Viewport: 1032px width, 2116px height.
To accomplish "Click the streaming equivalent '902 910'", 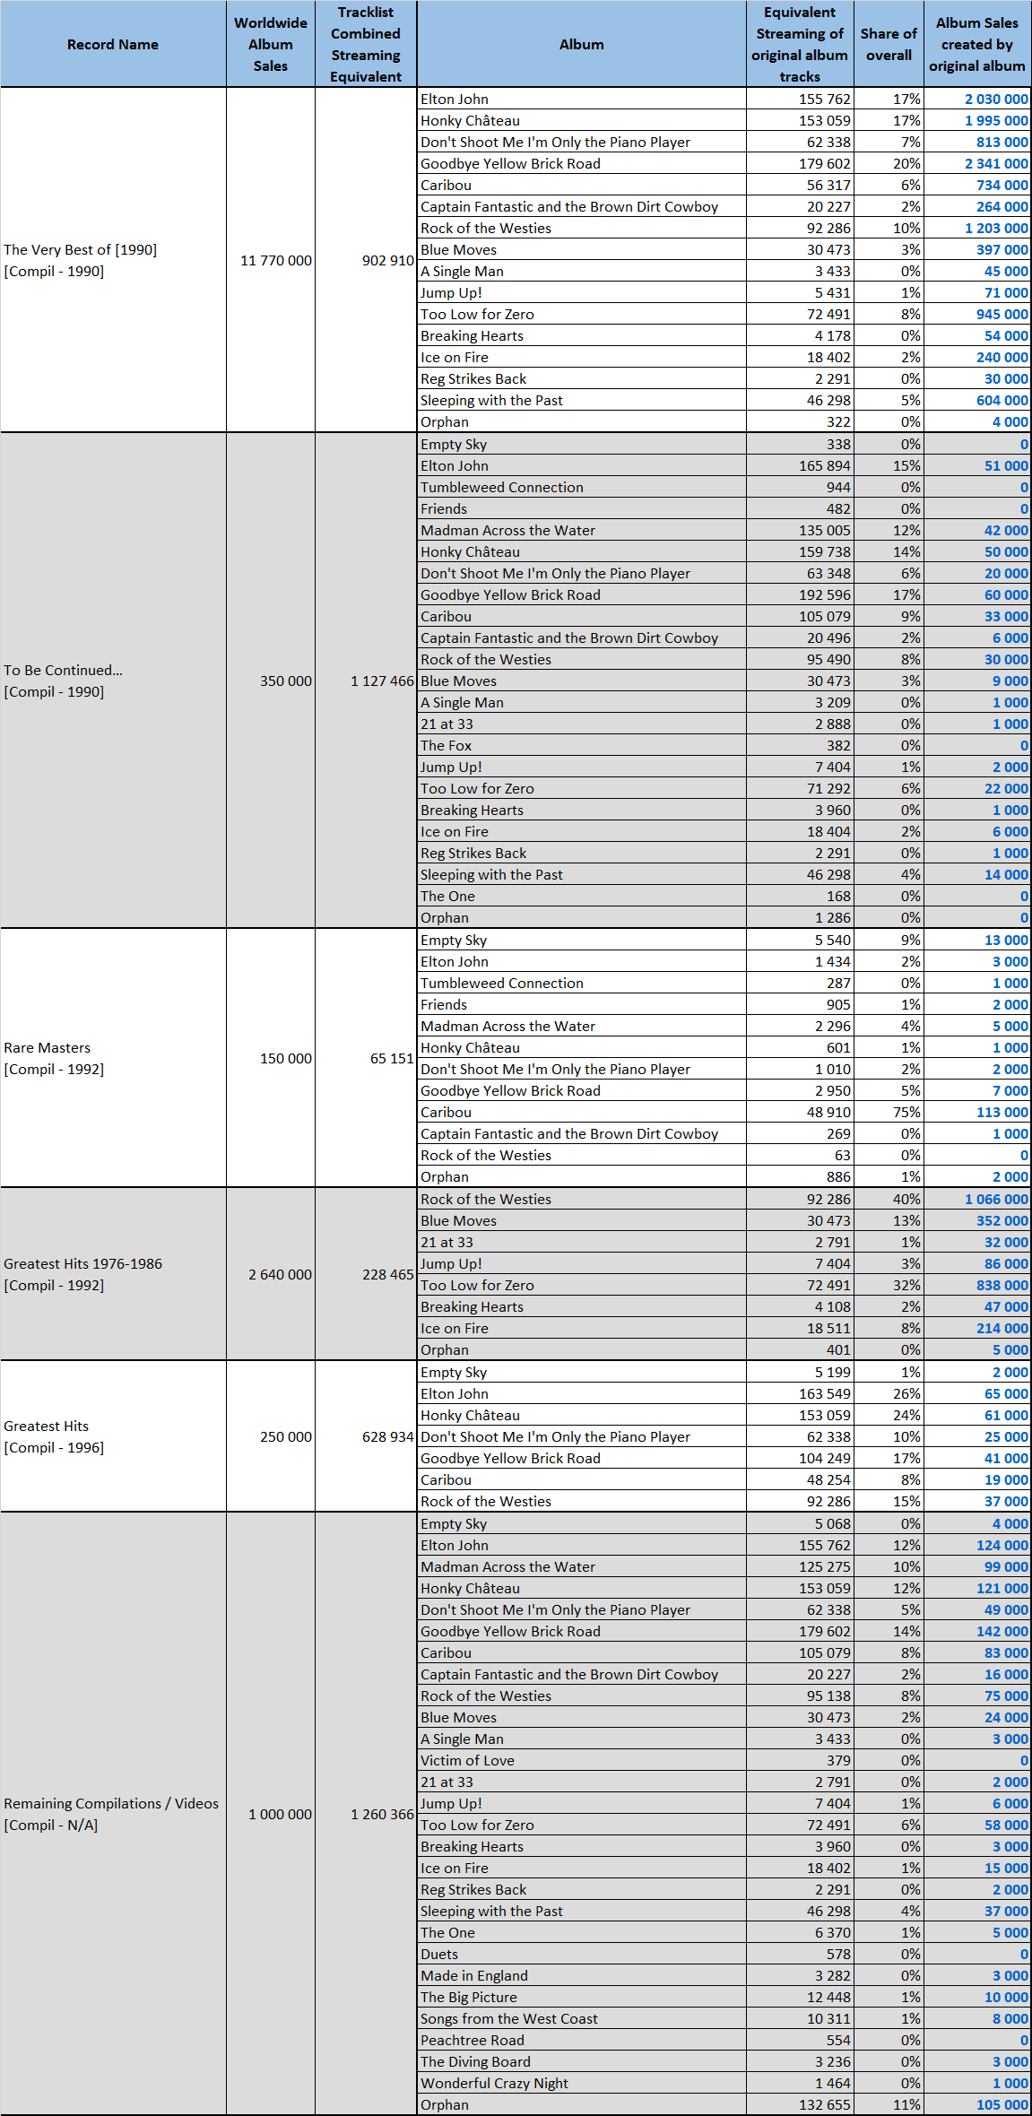I will 388,260.
